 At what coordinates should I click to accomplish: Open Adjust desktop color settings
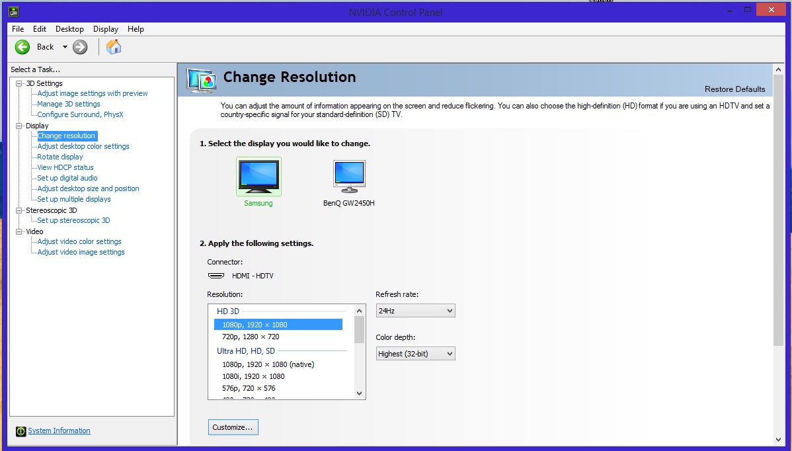tap(83, 146)
